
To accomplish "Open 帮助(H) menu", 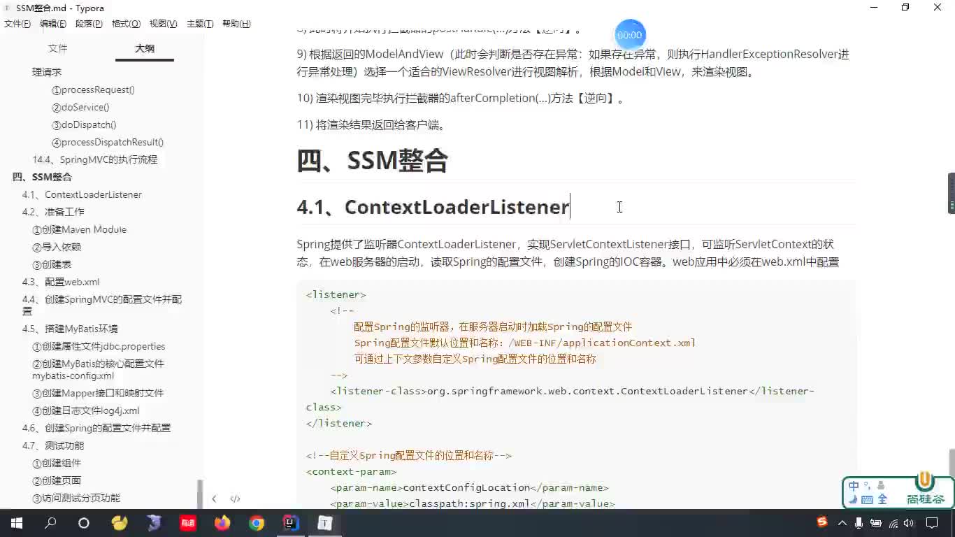I will coord(236,24).
